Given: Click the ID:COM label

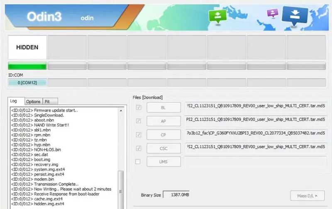Looking at the screenshot, I should (x=15, y=75).
